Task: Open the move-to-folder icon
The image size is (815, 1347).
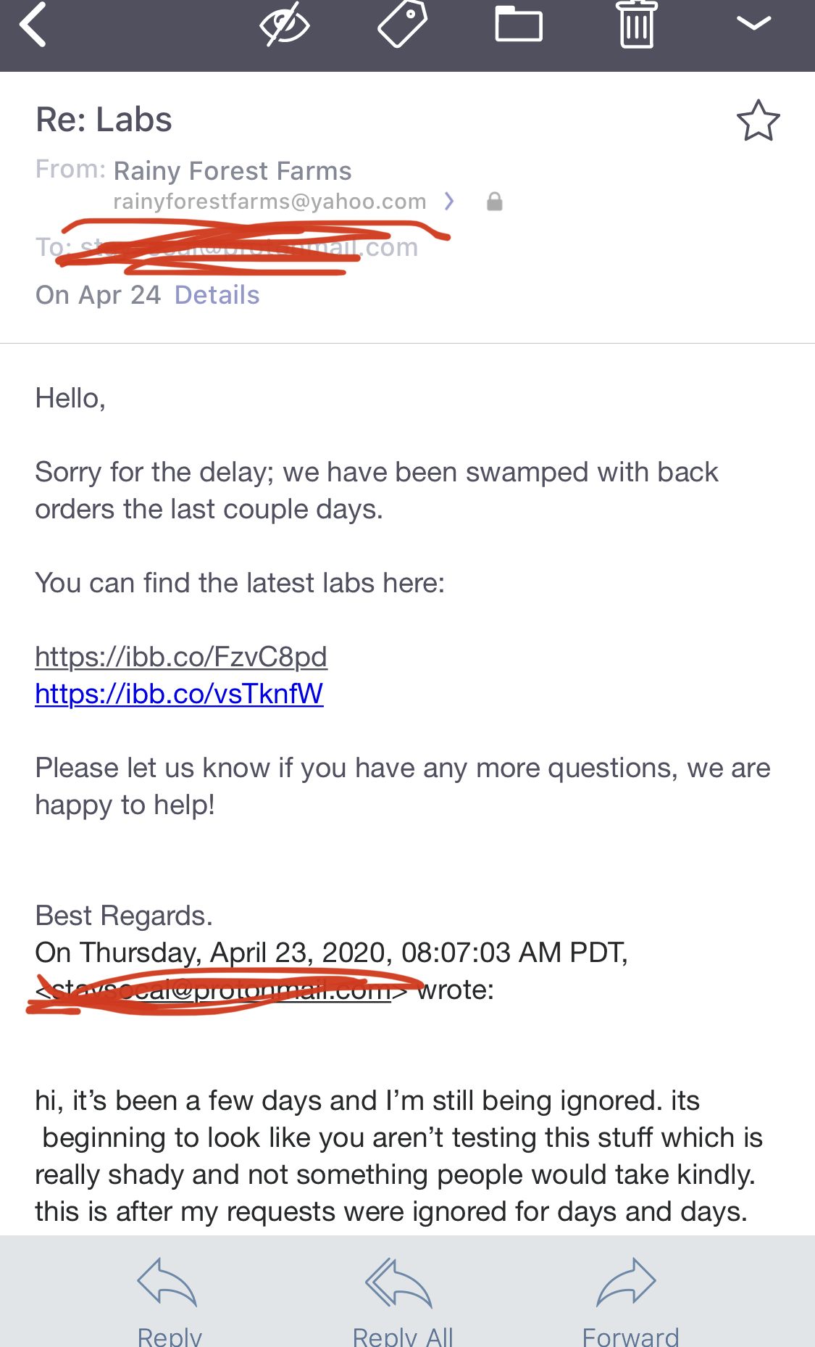Action: coord(519,25)
